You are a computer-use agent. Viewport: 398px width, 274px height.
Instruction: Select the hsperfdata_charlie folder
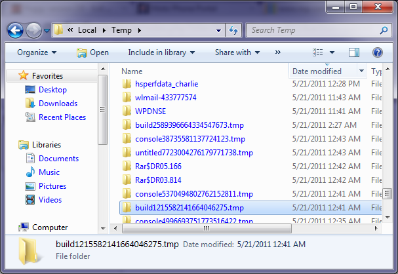click(x=166, y=84)
